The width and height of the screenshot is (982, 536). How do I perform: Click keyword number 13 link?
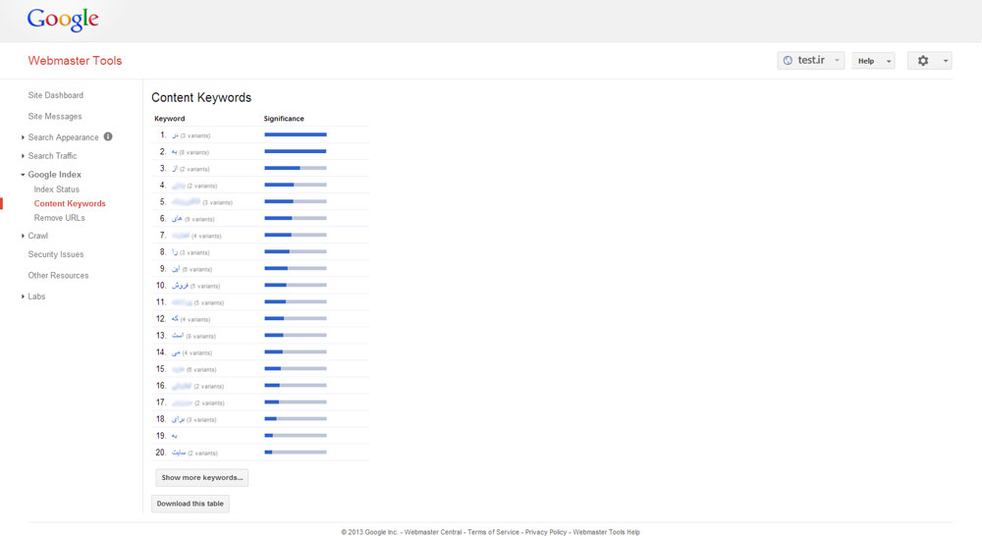tap(178, 336)
